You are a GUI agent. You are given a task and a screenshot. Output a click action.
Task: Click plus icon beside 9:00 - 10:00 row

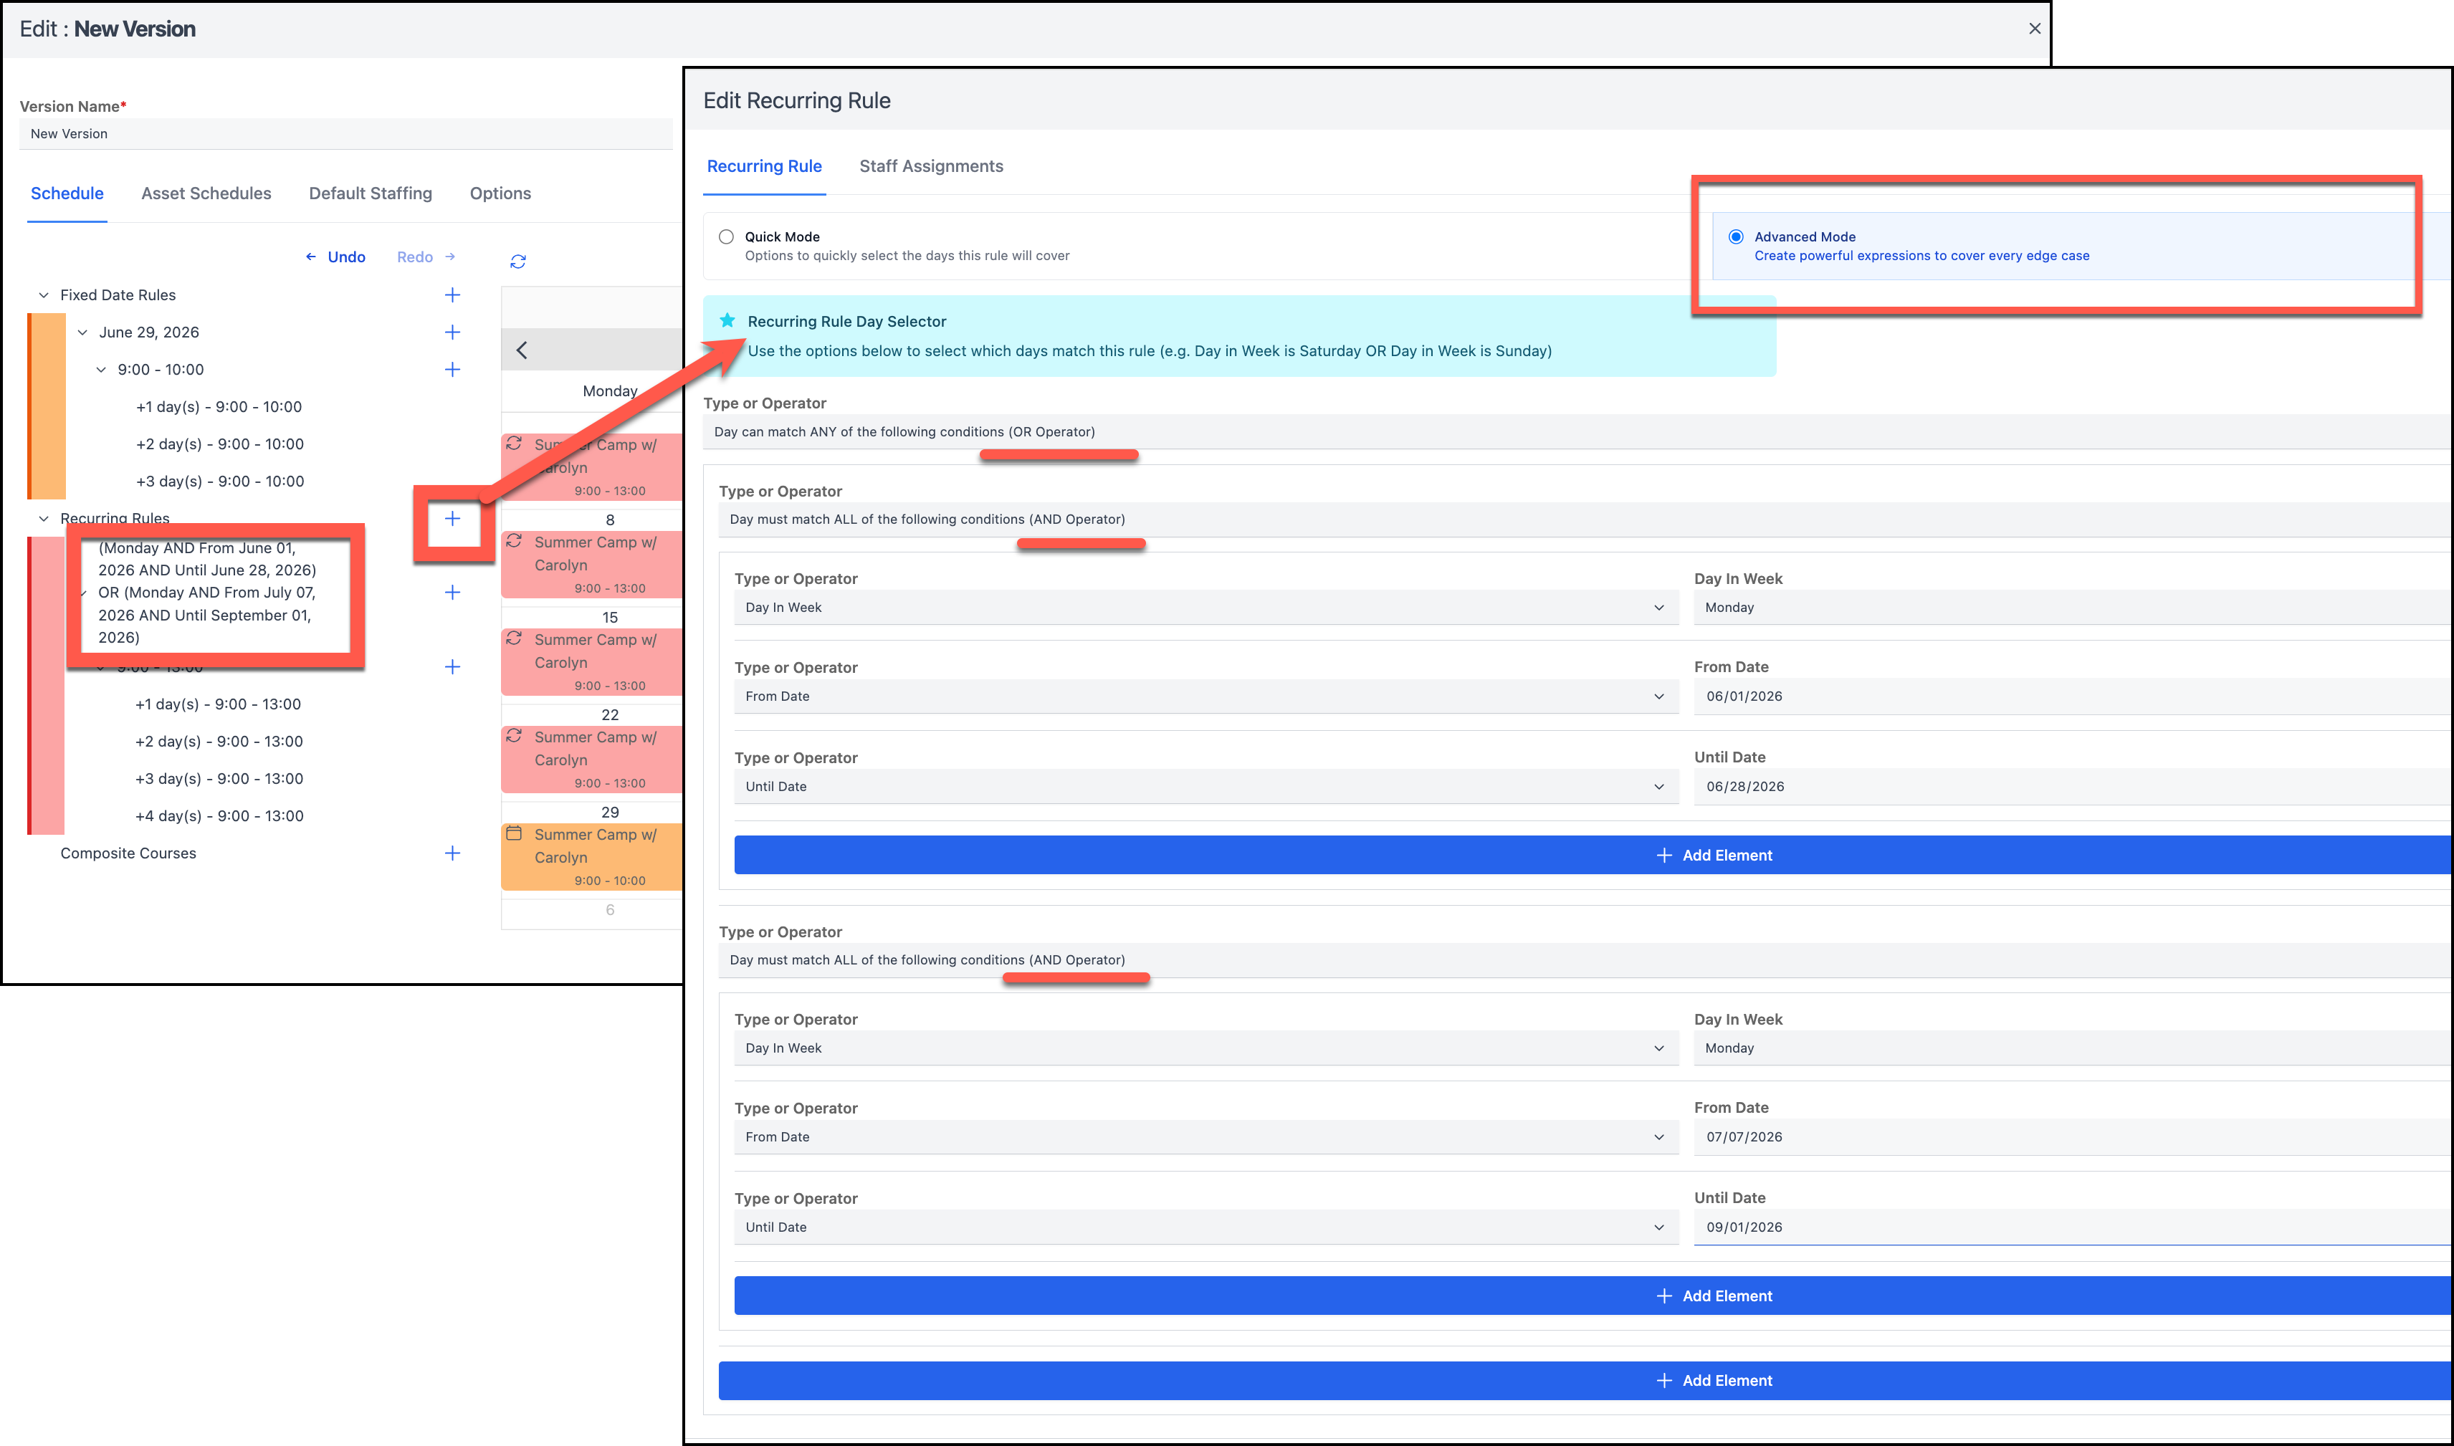click(452, 369)
